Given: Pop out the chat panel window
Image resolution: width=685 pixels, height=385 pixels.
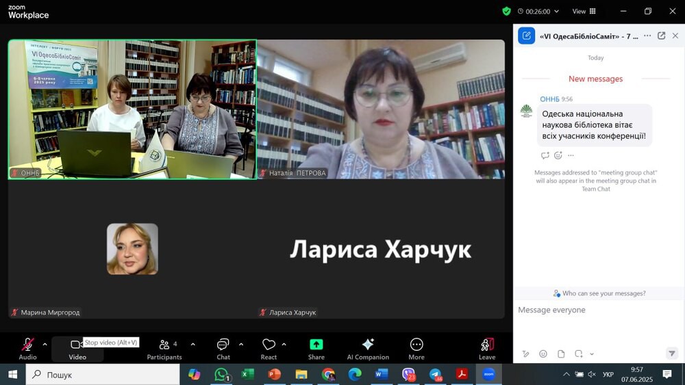Looking at the screenshot, I should click(661, 36).
